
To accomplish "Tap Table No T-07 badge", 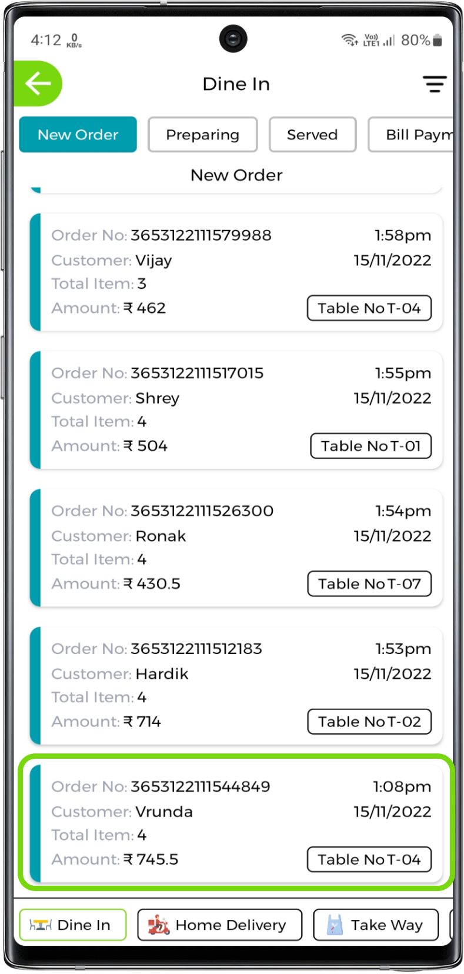I will coord(369,584).
